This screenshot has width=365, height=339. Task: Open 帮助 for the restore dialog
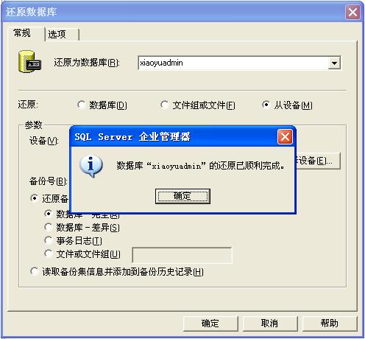point(330,324)
